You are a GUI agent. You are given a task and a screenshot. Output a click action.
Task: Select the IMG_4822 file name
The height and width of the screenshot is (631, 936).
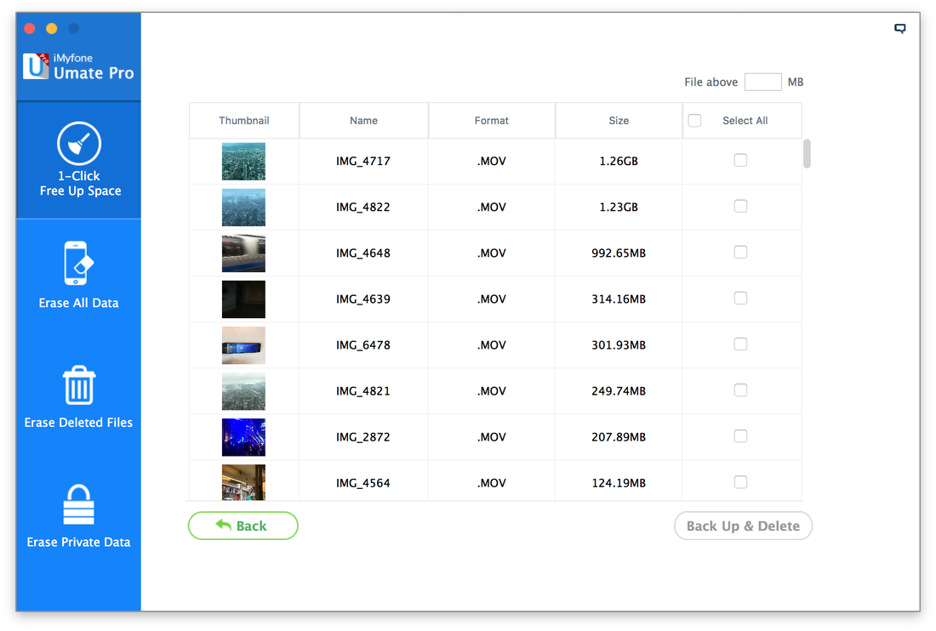coord(363,207)
